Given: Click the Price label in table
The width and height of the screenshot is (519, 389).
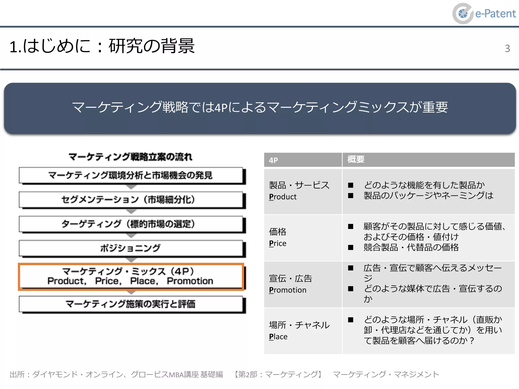Looking at the screenshot, I should click(277, 243).
